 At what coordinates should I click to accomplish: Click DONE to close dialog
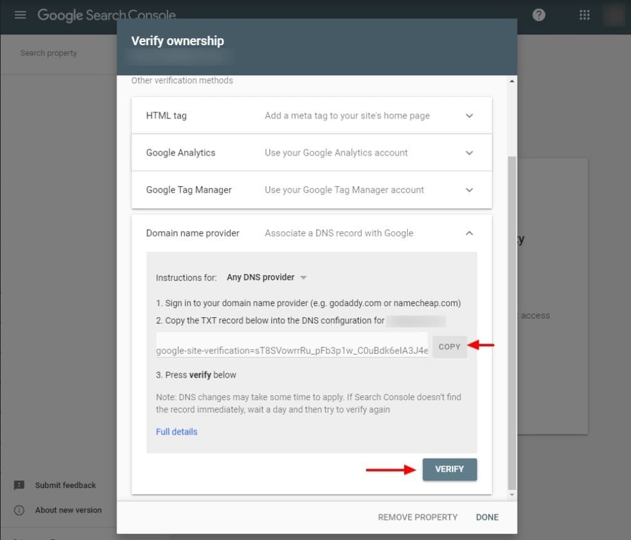487,517
